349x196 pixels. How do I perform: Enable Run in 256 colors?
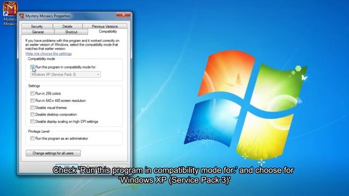[33, 93]
